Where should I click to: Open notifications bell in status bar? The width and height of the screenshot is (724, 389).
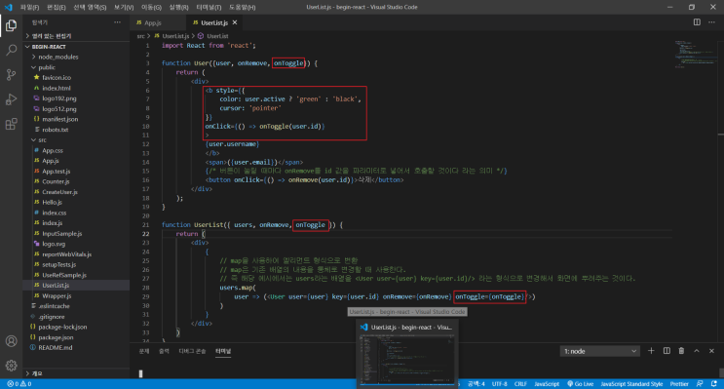[714, 384]
